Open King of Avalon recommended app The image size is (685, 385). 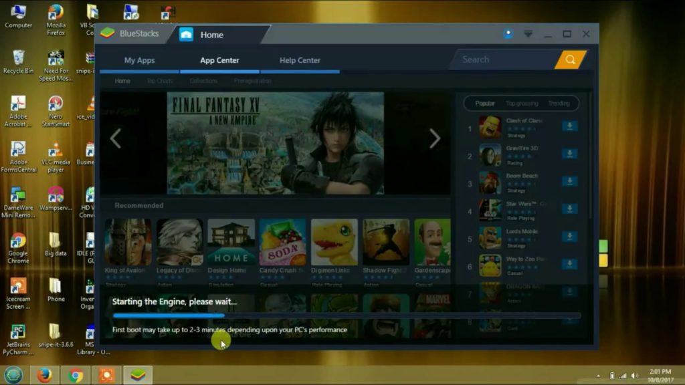pos(128,242)
